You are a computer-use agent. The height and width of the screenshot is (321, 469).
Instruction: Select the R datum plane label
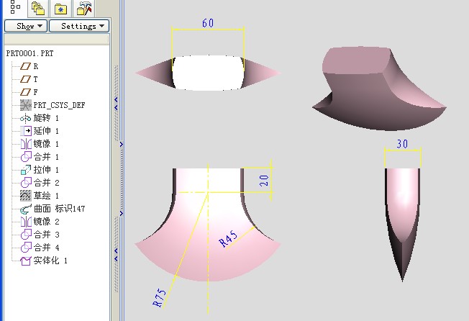pos(35,66)
